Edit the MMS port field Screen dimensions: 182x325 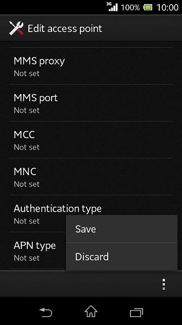click(91, 103)
